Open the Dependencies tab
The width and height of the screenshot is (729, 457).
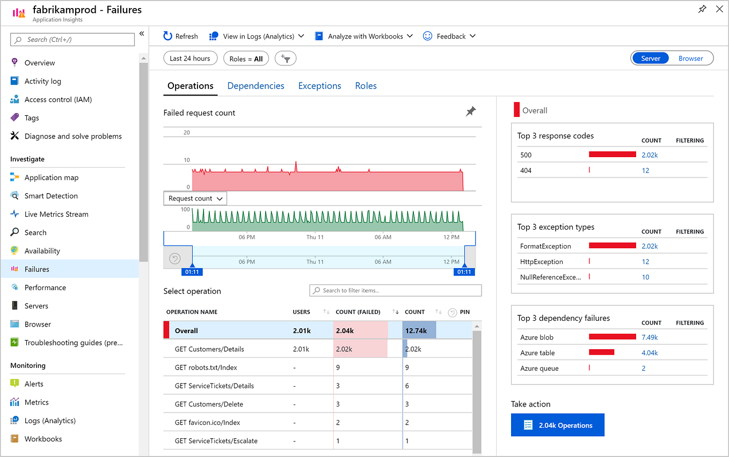coord(256,86)
